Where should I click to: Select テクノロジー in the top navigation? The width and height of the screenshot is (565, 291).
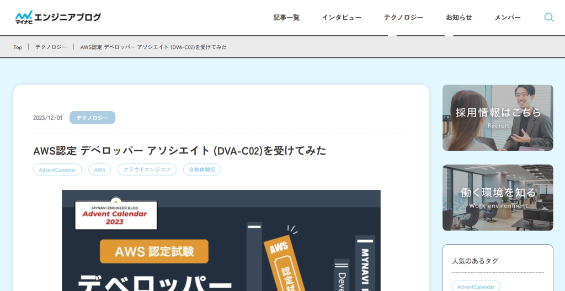tap(403, 17)
